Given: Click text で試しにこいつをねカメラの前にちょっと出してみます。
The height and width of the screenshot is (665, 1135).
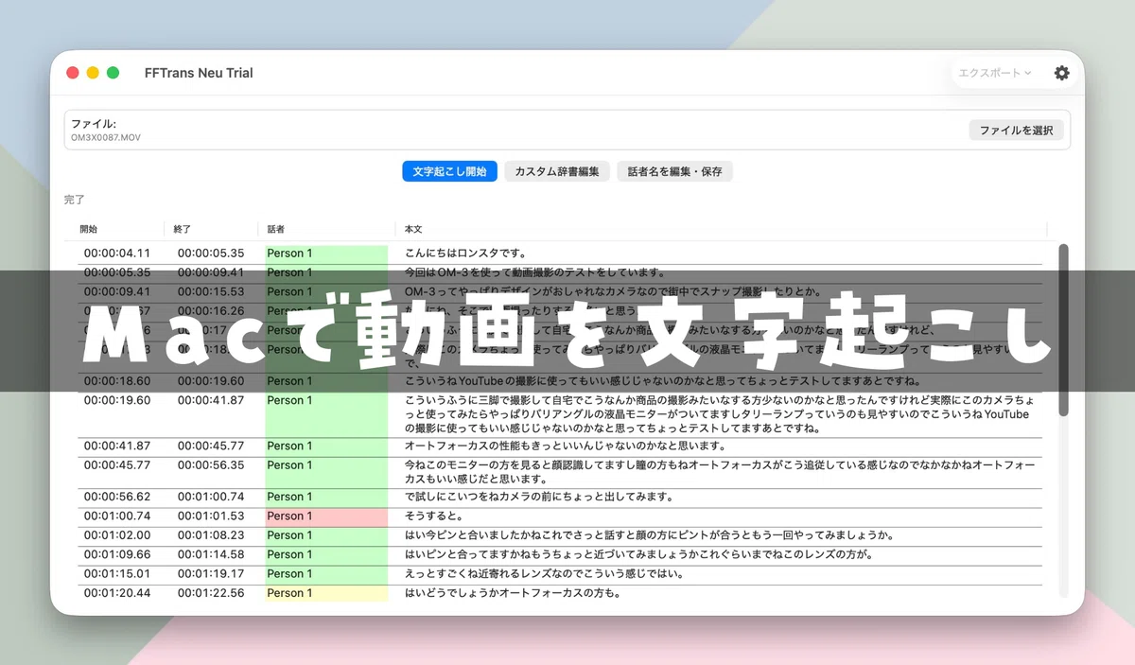Looking at the screenshot, I should click(539, 497).
